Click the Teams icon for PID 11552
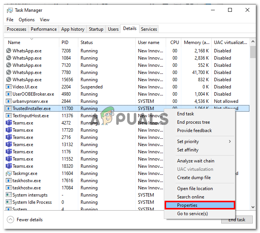Image resolution: width=260 pixels, height=233 pixels. pos(9,159)
